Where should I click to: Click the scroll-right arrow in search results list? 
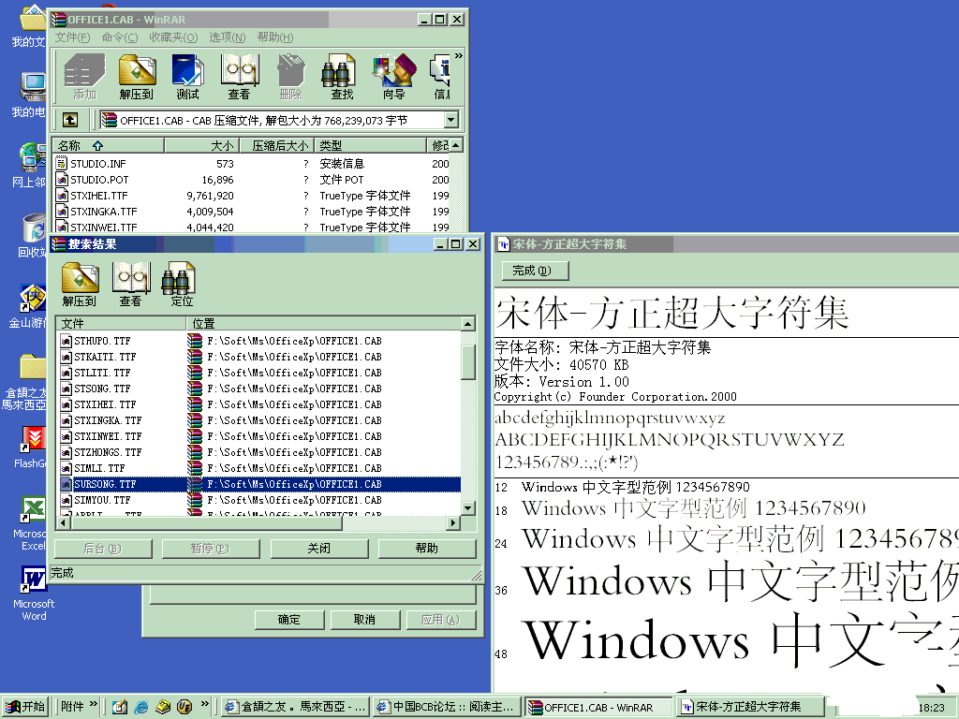coord(453,522)
